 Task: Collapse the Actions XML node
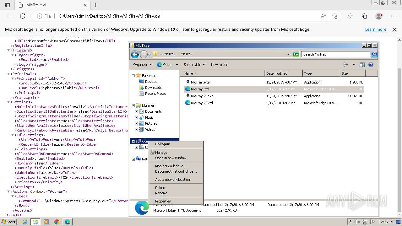pos(9,191)
